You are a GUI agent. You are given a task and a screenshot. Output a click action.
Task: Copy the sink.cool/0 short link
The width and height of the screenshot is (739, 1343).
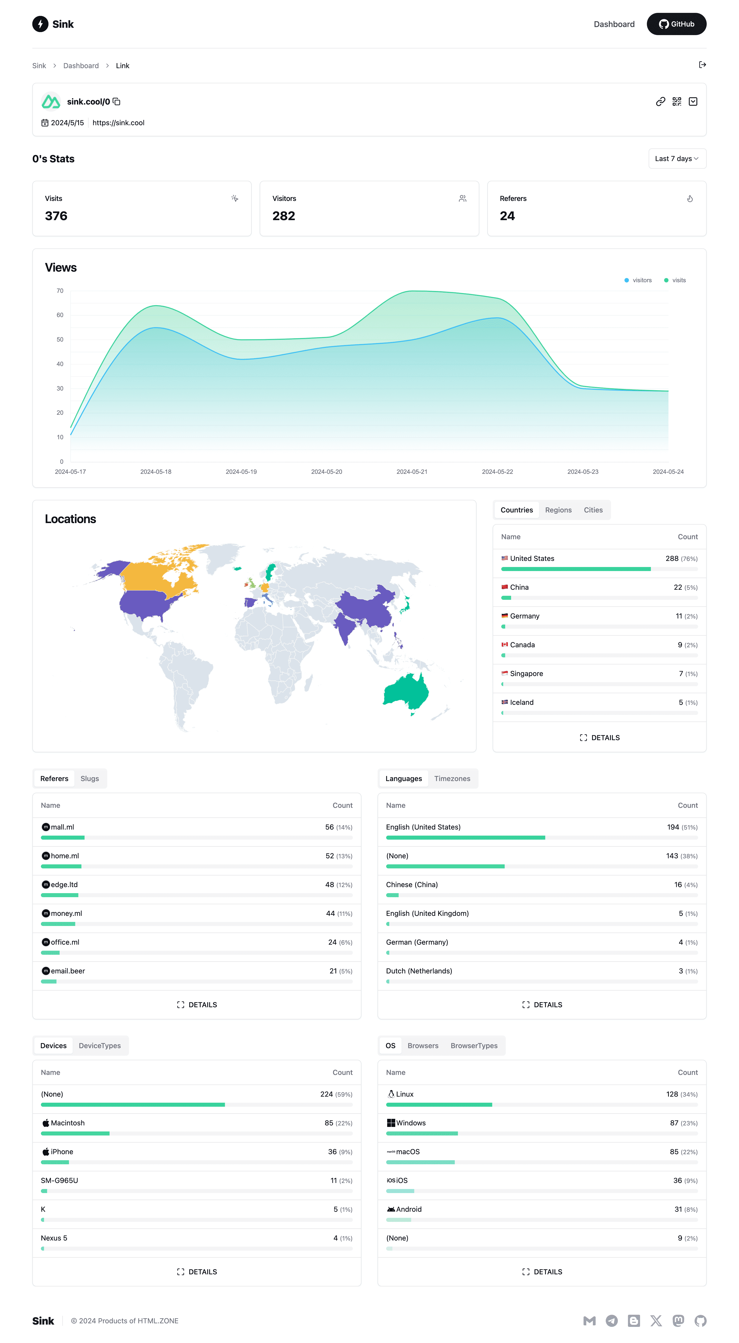pyautogui.click(x=117, y=102)
